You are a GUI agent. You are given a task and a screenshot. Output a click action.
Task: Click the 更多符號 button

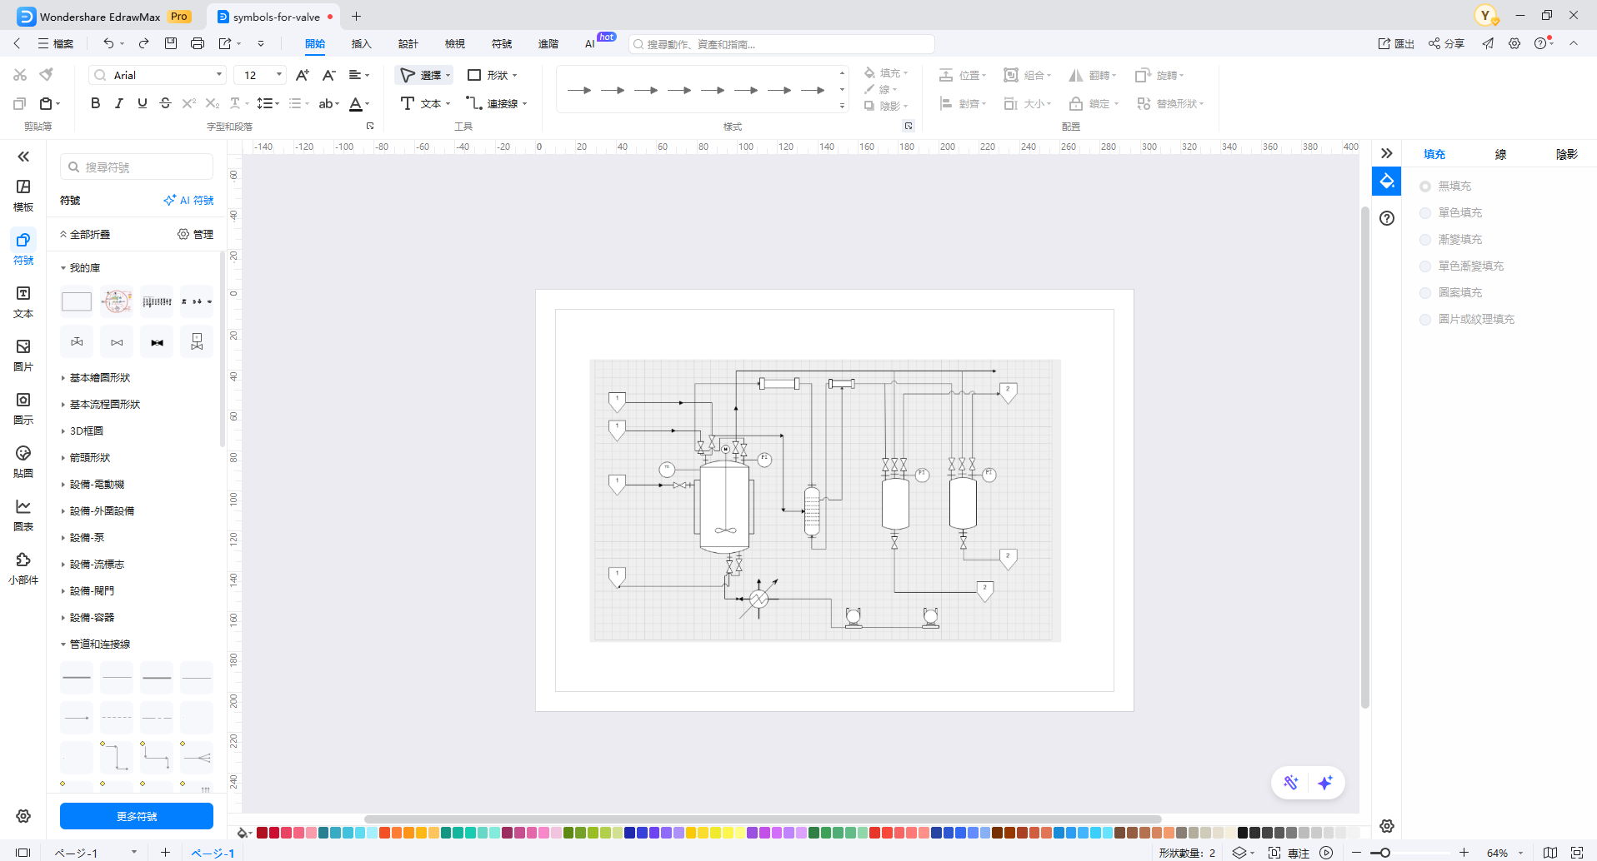click(137, 816)
